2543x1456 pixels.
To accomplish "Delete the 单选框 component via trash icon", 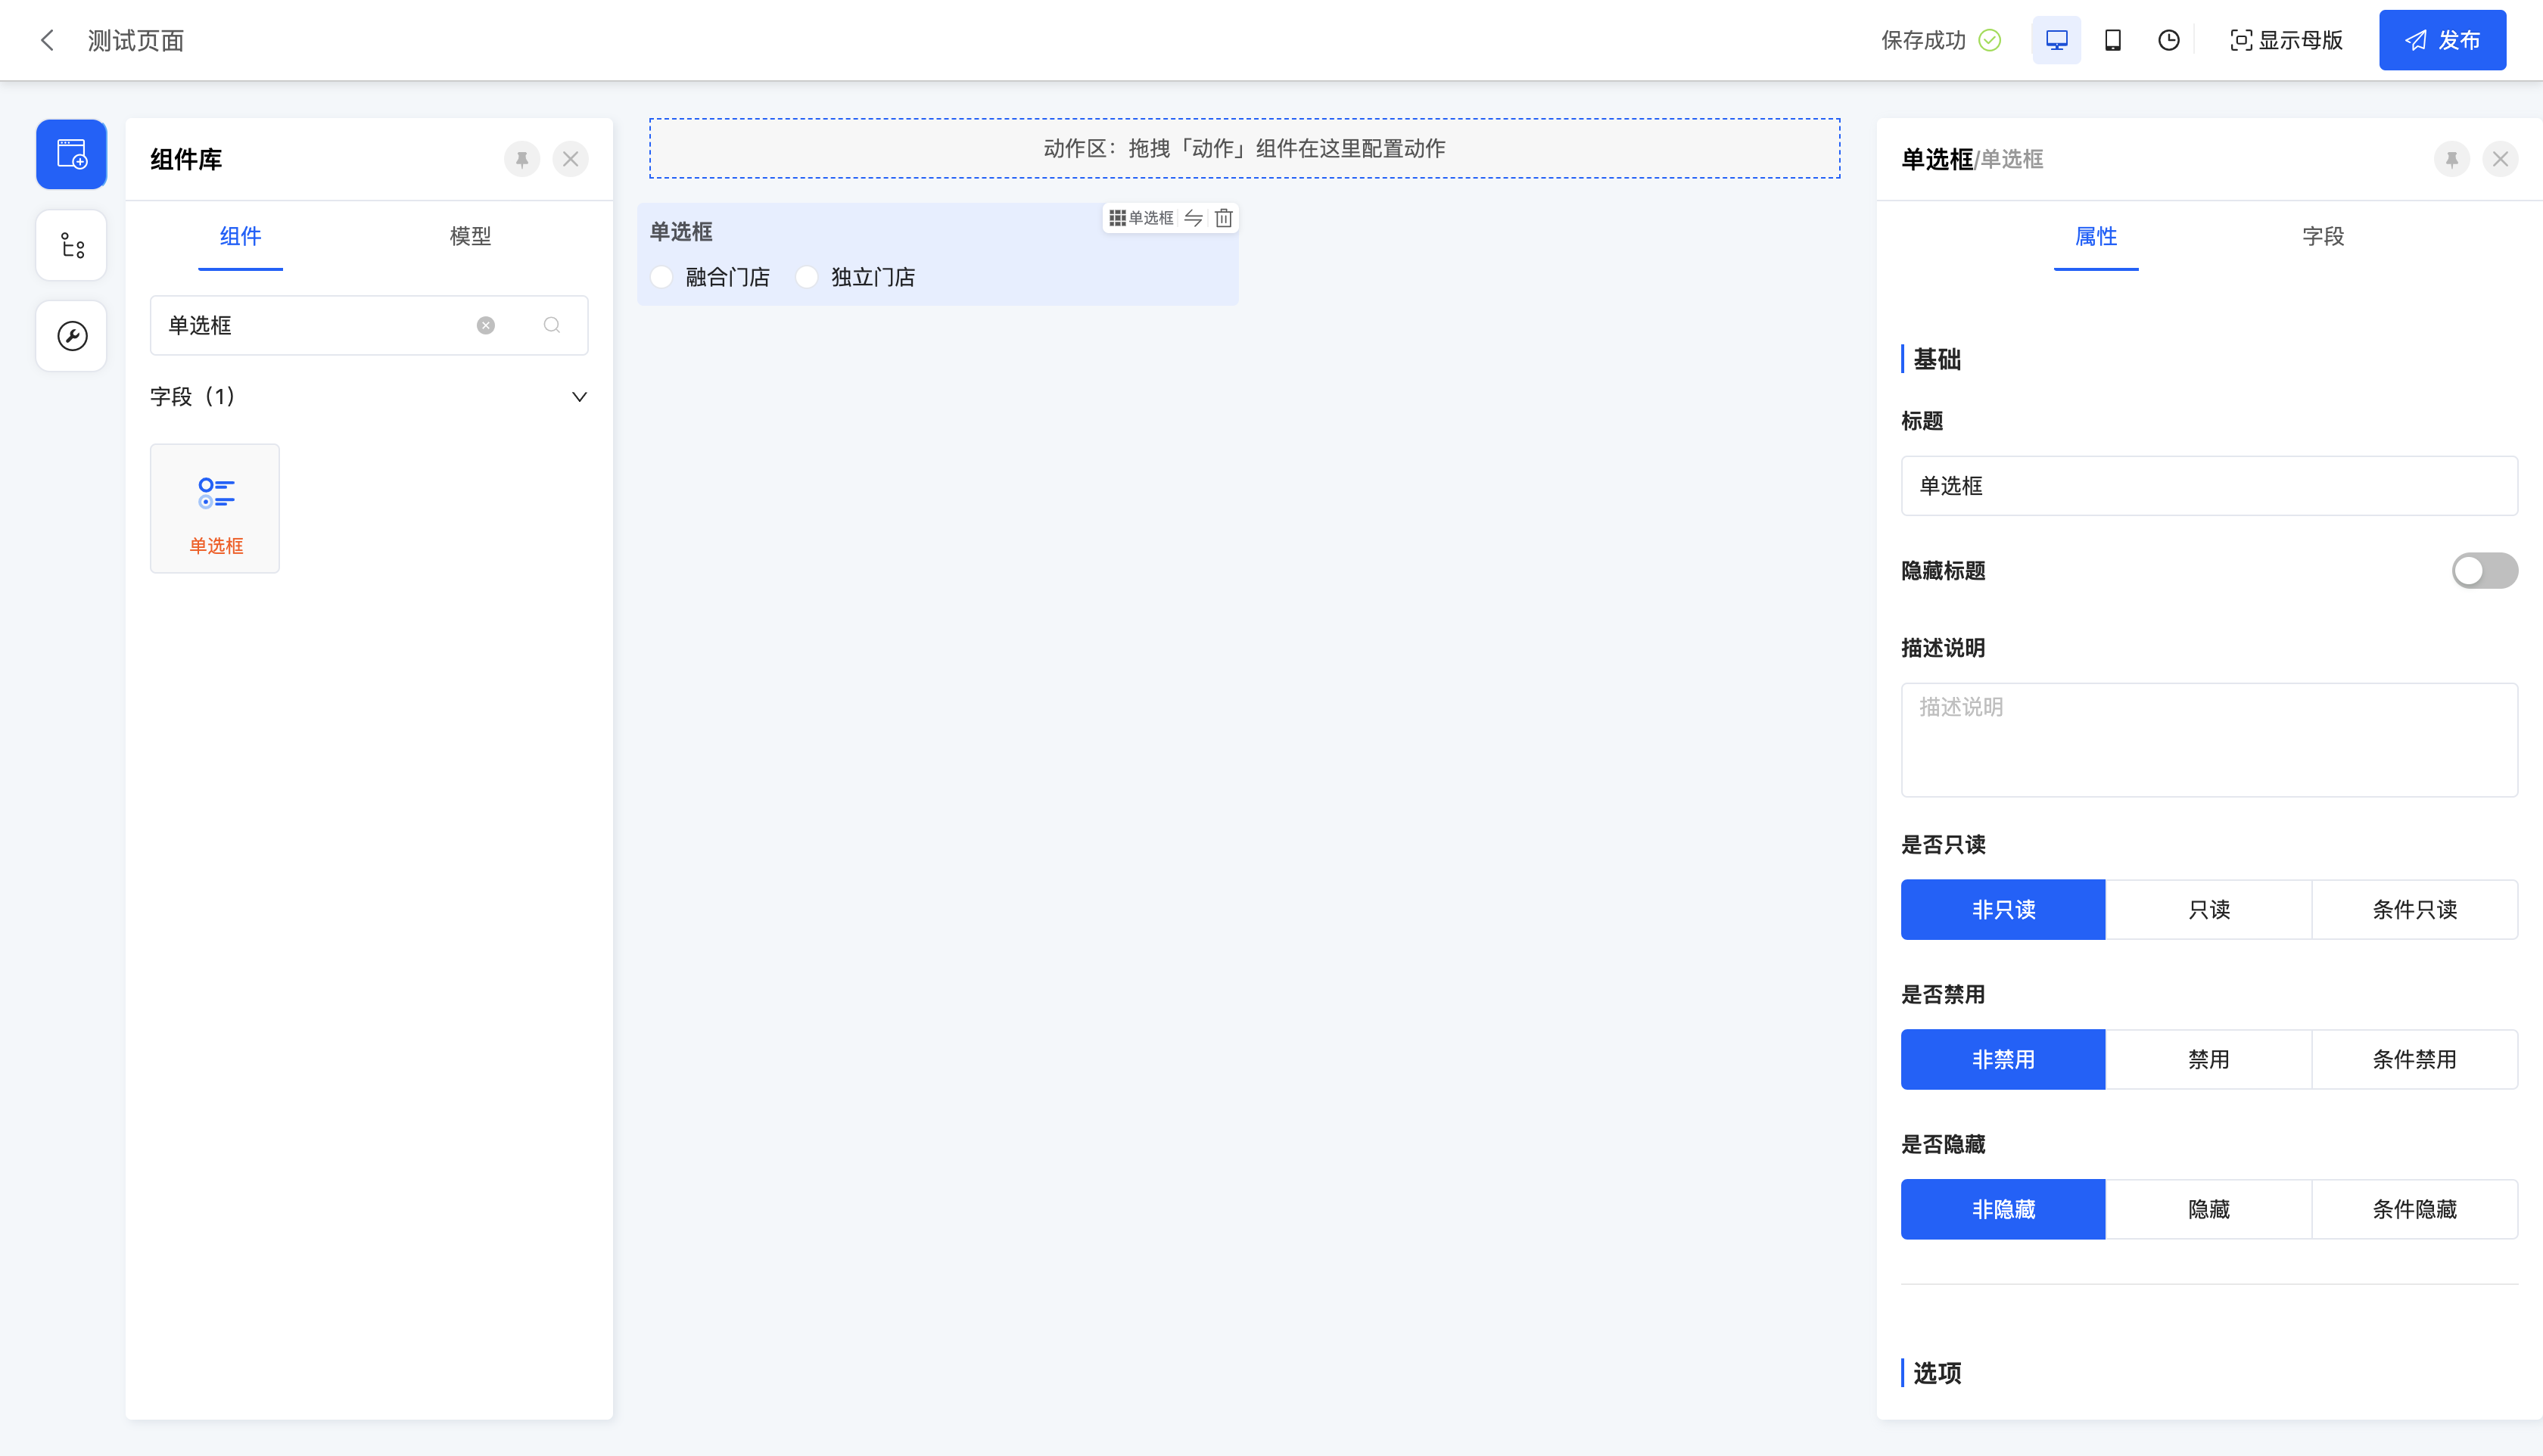I will [x=1223, y=218].
